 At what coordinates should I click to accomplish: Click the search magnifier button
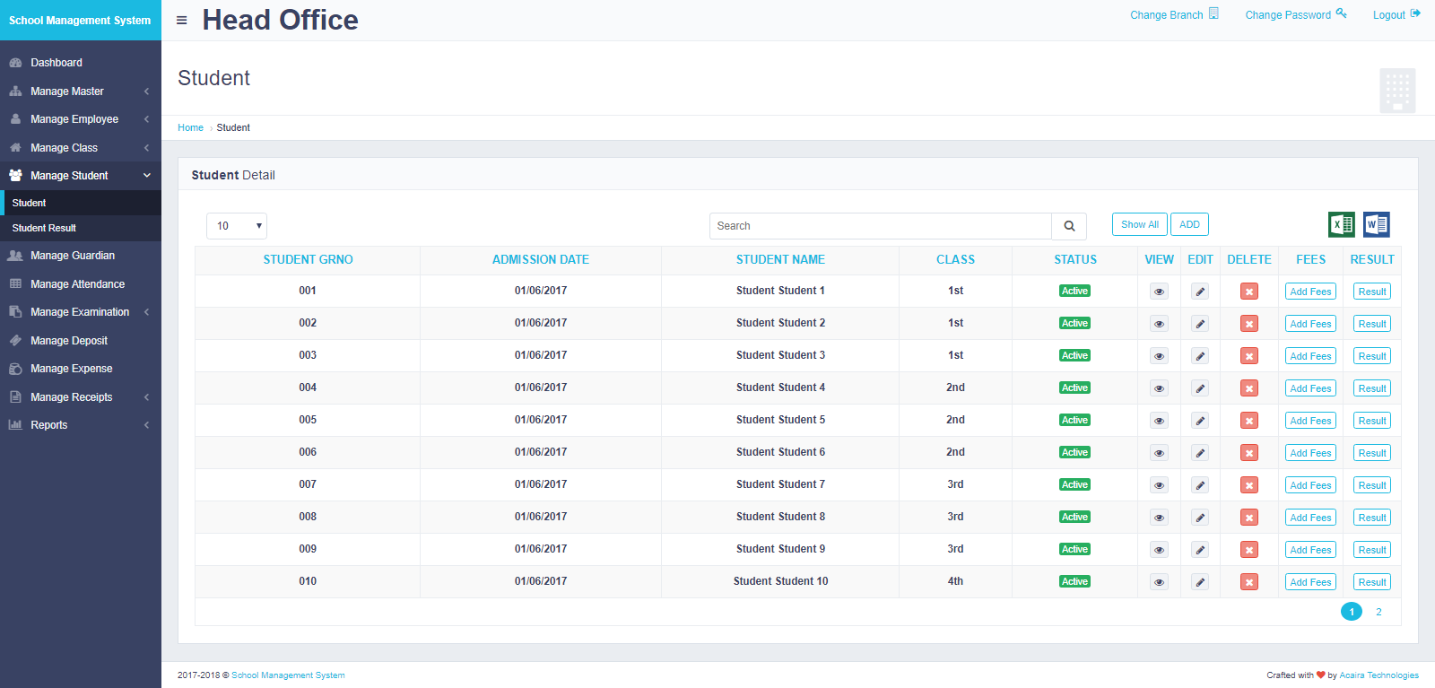click(x=1069, y=226)
